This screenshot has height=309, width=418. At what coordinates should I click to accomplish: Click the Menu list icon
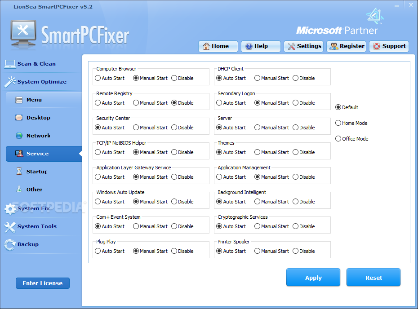click(x=19, y=100)
